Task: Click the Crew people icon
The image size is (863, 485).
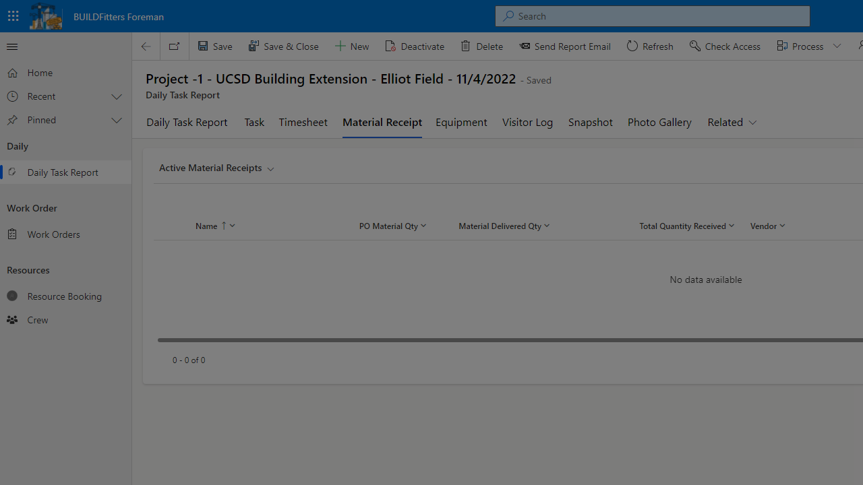Action: coord(12,320)
